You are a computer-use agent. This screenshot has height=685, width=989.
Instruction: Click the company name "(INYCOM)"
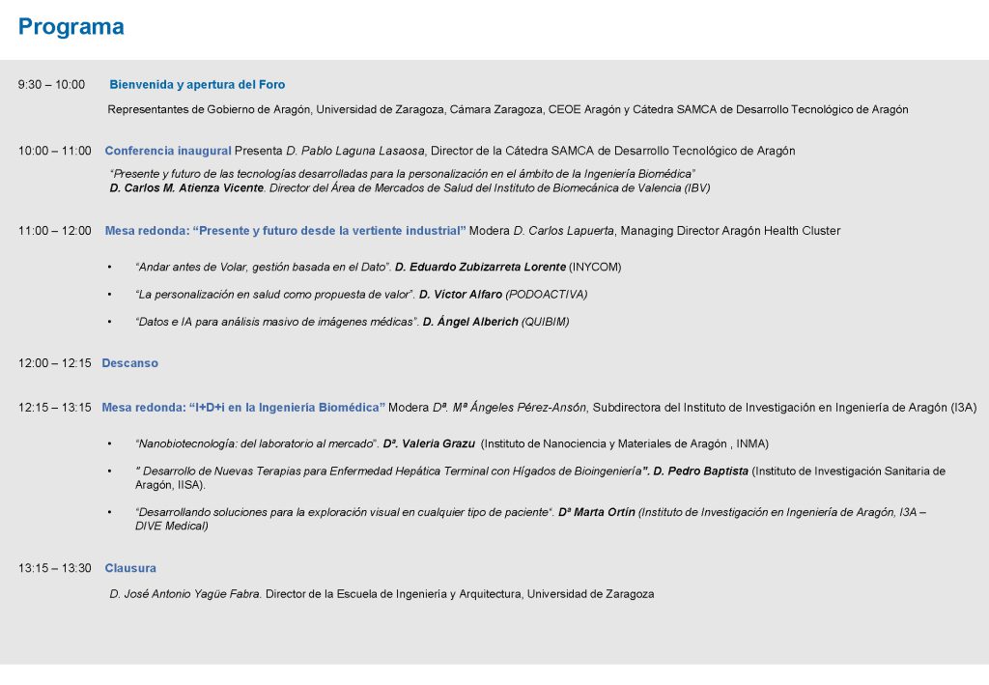click(x=595, y=267)
